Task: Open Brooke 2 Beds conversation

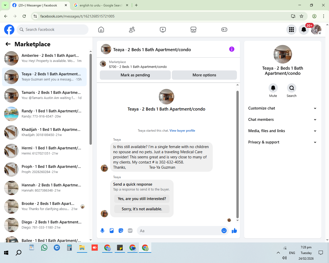Action: click(44, 206)
